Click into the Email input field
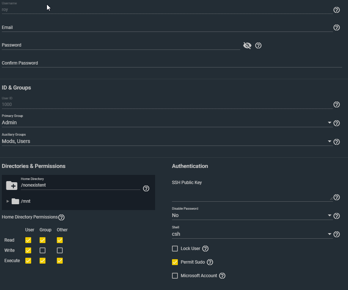The height and width of the screenshot is (290, 348). [x=167, y=27]
